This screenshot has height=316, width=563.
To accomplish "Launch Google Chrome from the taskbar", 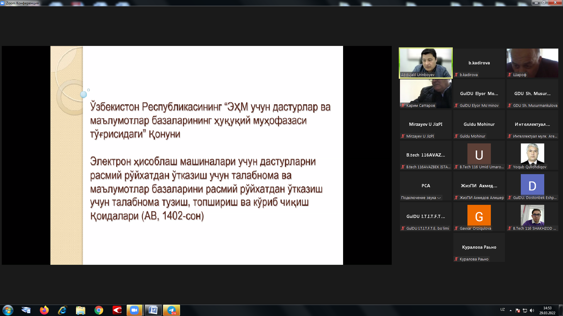I will (99, 310).
